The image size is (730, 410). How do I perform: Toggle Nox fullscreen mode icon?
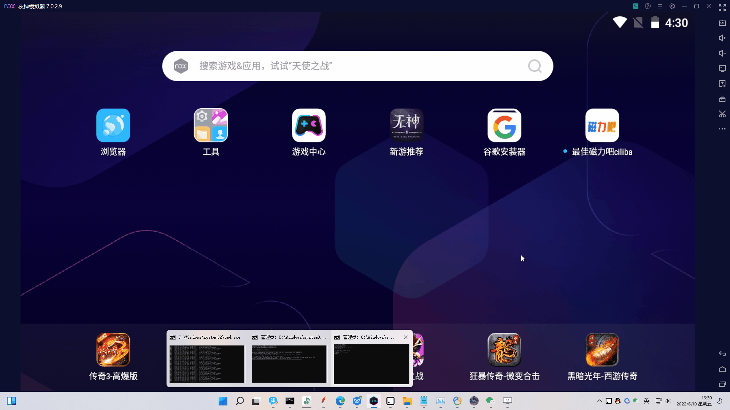pyautogui.click(x=722, y=8)
